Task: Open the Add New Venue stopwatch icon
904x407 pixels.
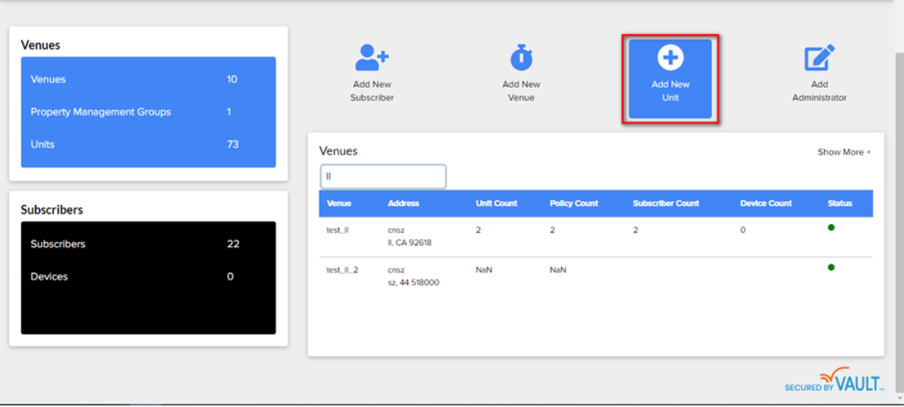Action: click(x=521, y=58)
